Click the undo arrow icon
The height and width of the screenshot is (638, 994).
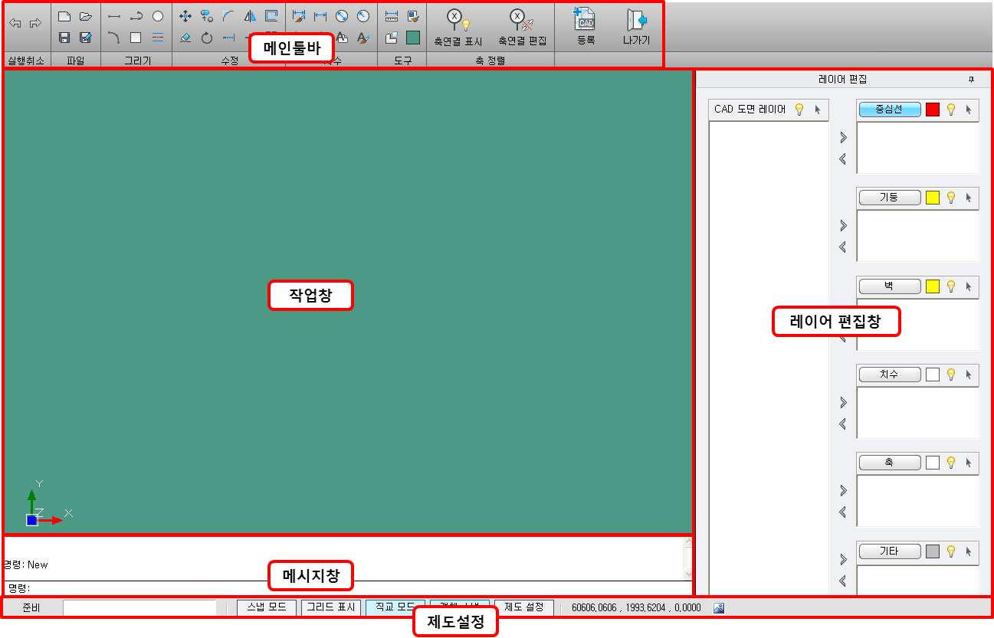[x=15, y=24]
